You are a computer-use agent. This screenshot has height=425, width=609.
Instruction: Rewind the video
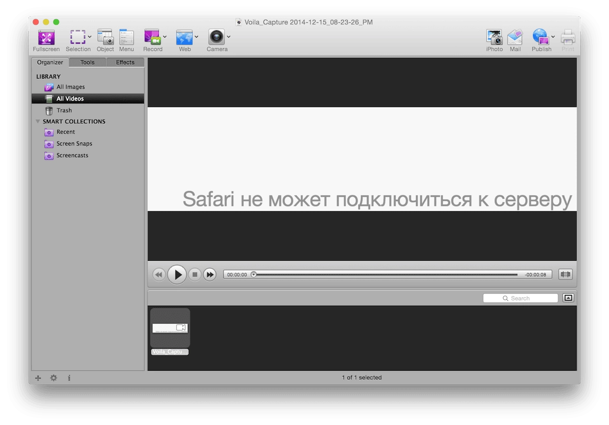(x=159, y=274)
